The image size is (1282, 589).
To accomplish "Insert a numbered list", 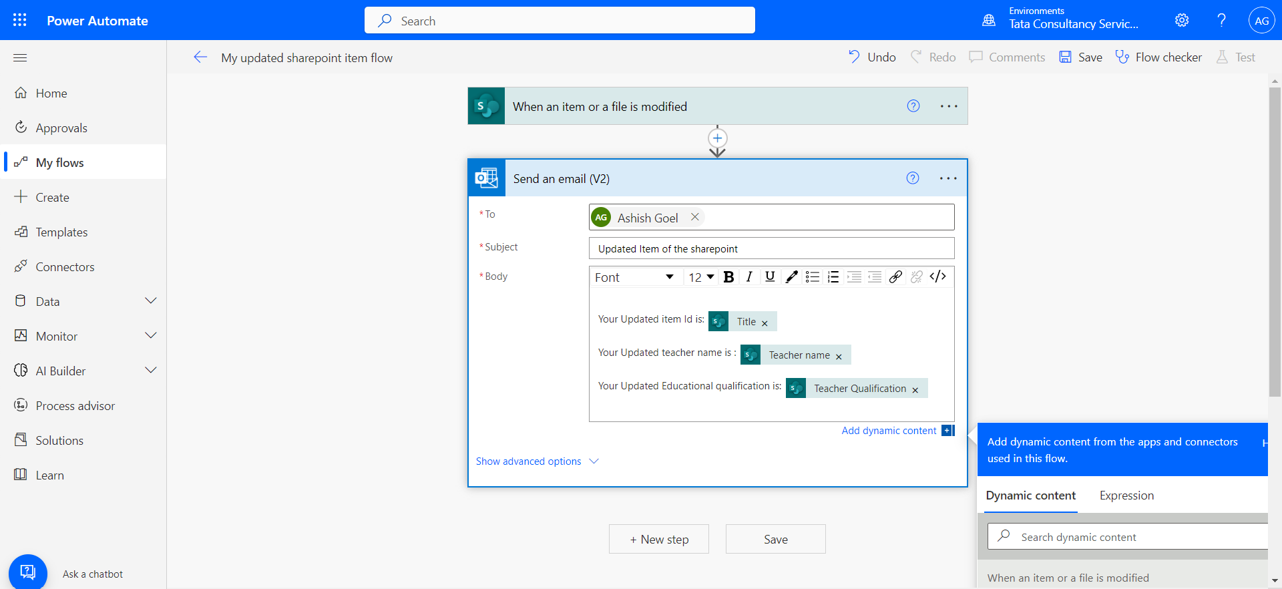I will click(x=833, y=277).
